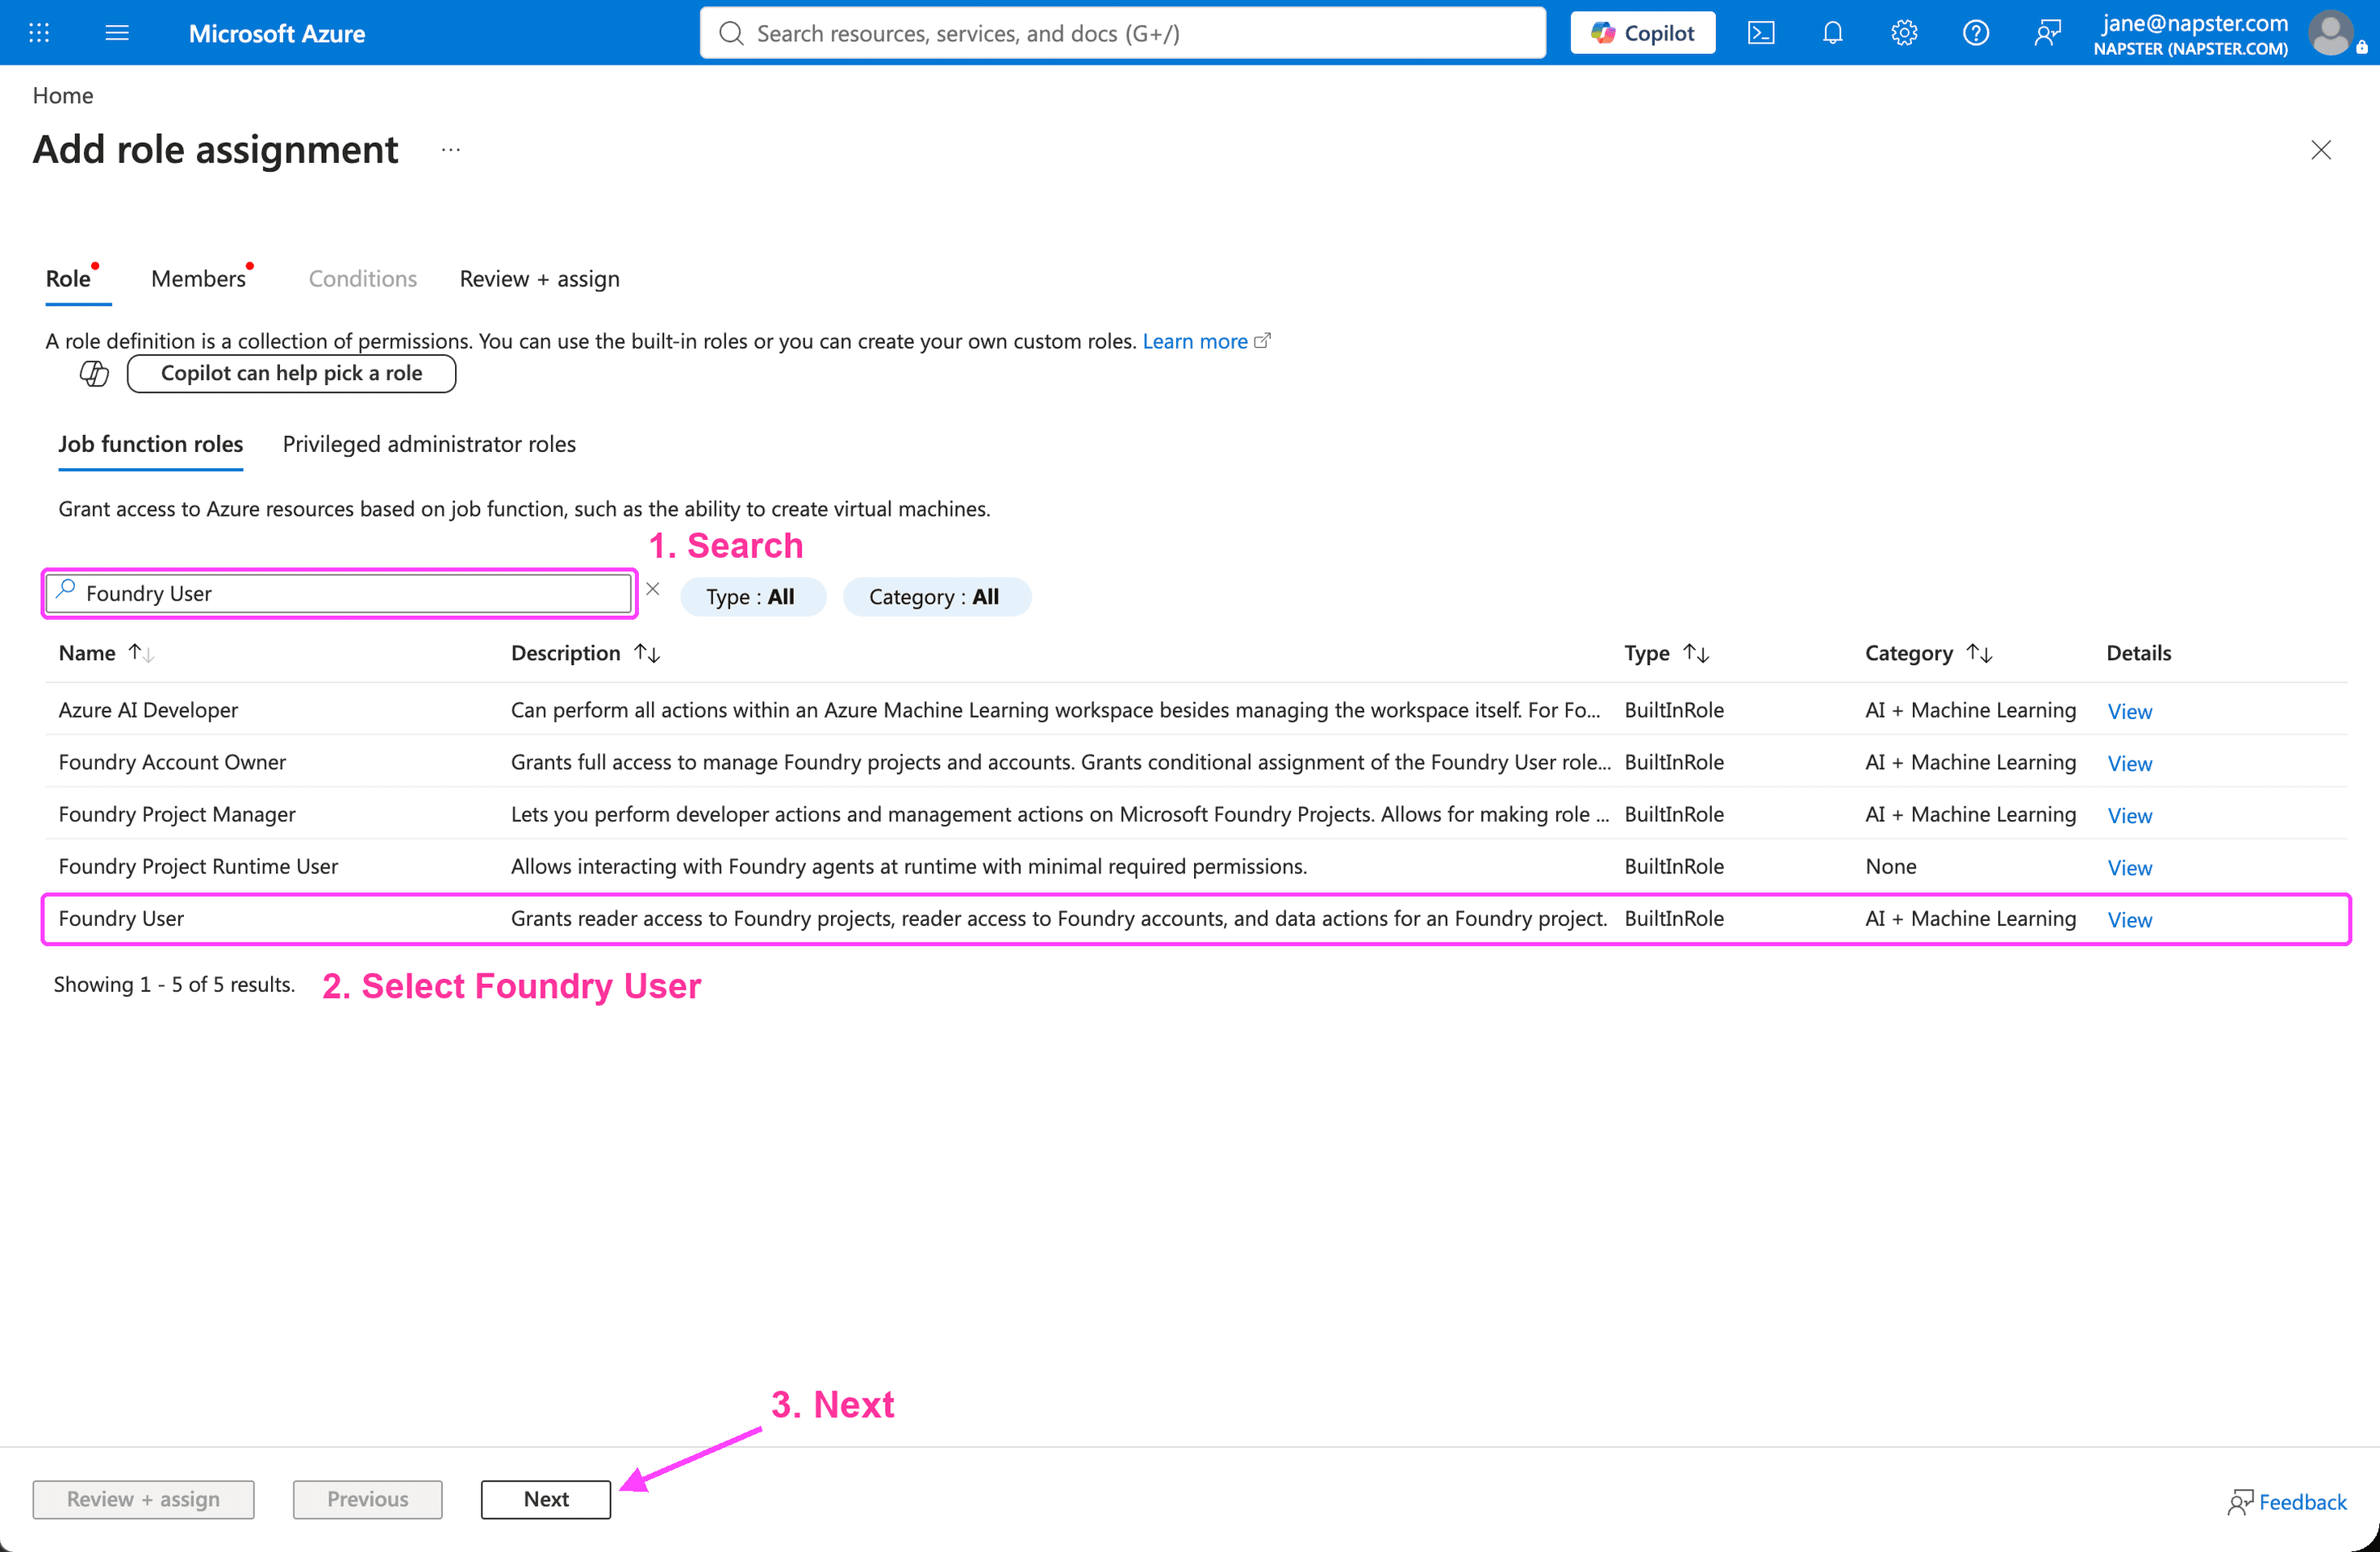Select the Job function roles tab
This screenshot has width=2380, height=1552.
[x=150, y=444]
